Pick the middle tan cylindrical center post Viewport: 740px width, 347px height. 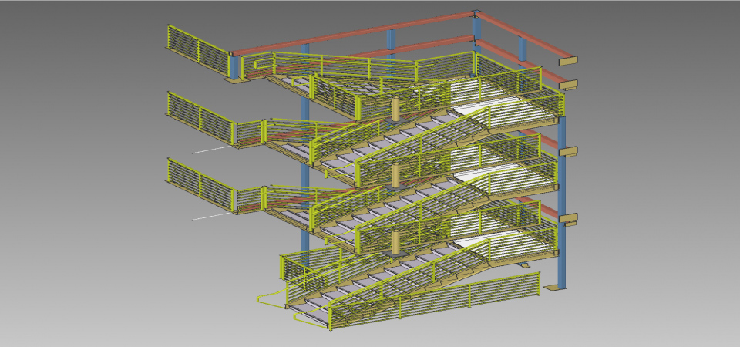(398, 175)
